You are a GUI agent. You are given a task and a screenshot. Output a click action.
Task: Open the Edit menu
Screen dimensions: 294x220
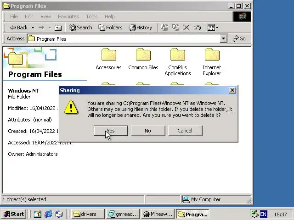click(x=29, y=16)
